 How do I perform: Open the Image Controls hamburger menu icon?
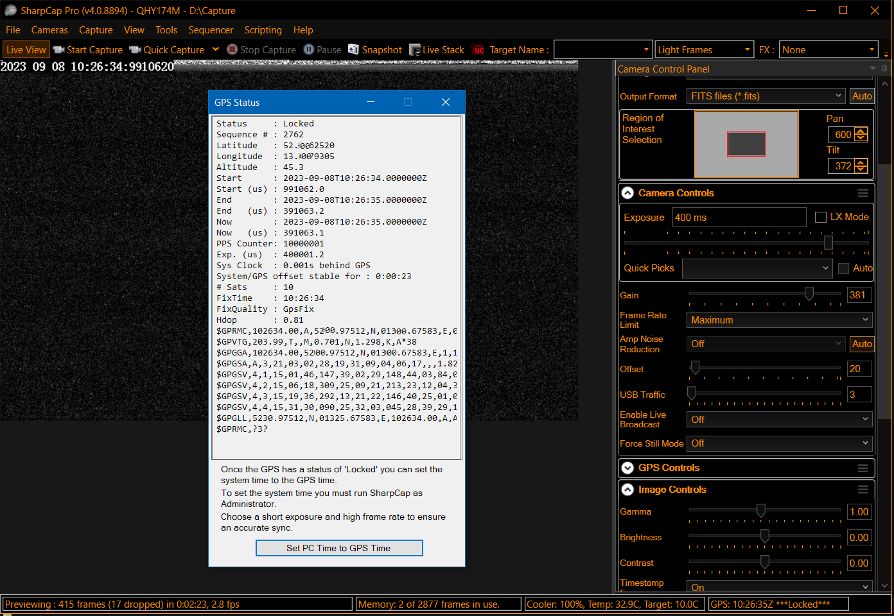point(863,490)
